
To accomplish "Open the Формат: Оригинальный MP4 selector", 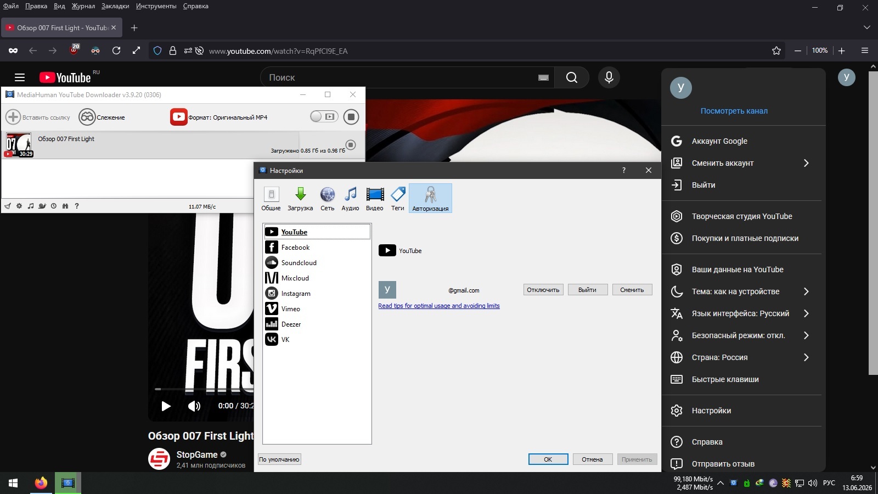I will coord(219,117).
